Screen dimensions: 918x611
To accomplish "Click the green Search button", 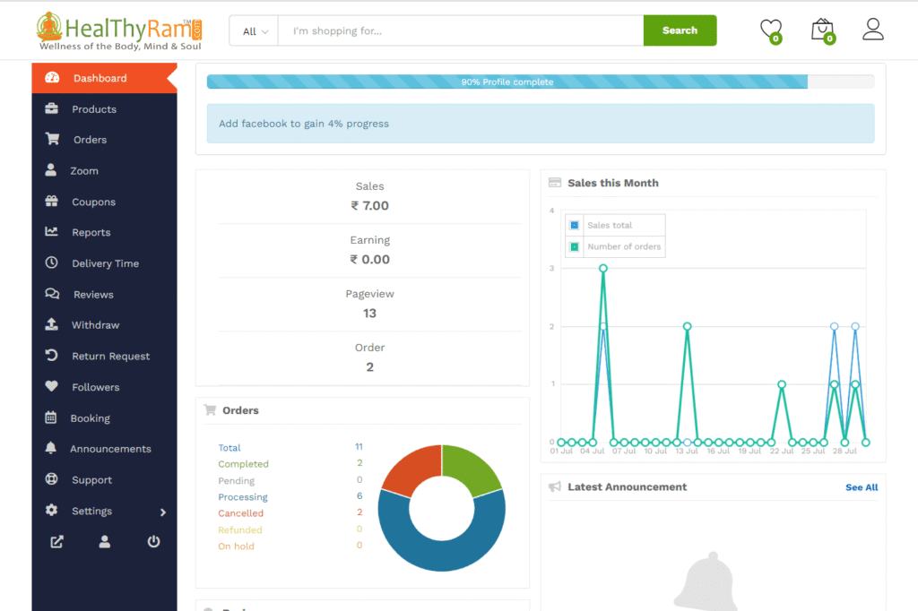I will tap(680, 30).
